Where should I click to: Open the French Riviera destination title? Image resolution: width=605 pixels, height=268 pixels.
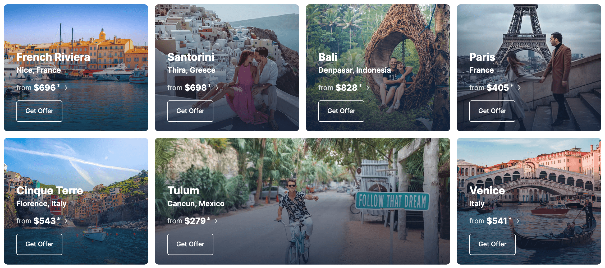(x=53, y=57)
